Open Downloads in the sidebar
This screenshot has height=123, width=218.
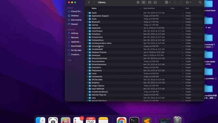(x=75, y=46)
